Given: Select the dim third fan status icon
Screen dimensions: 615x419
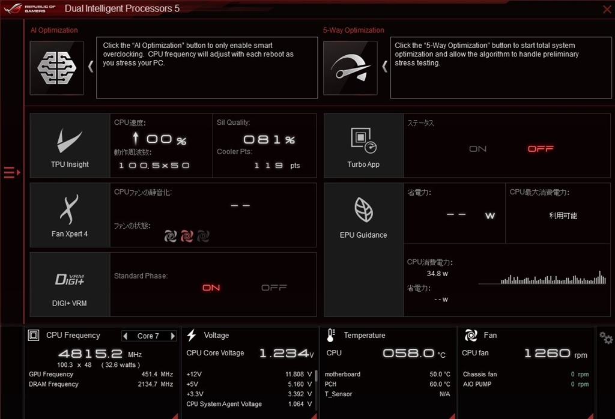Looking at the screenshot, I should pyautogui.click(x=203, y=236).
